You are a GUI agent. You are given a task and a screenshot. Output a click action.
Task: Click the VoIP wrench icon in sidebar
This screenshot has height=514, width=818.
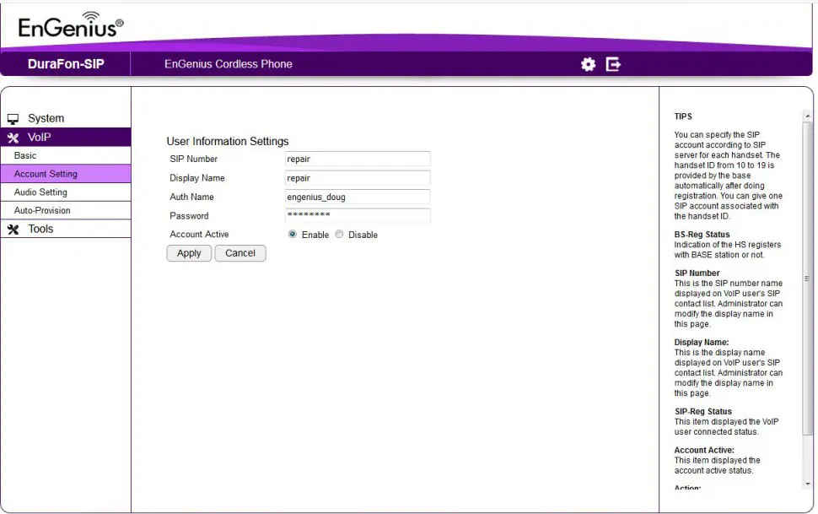[x=14, y=137]
